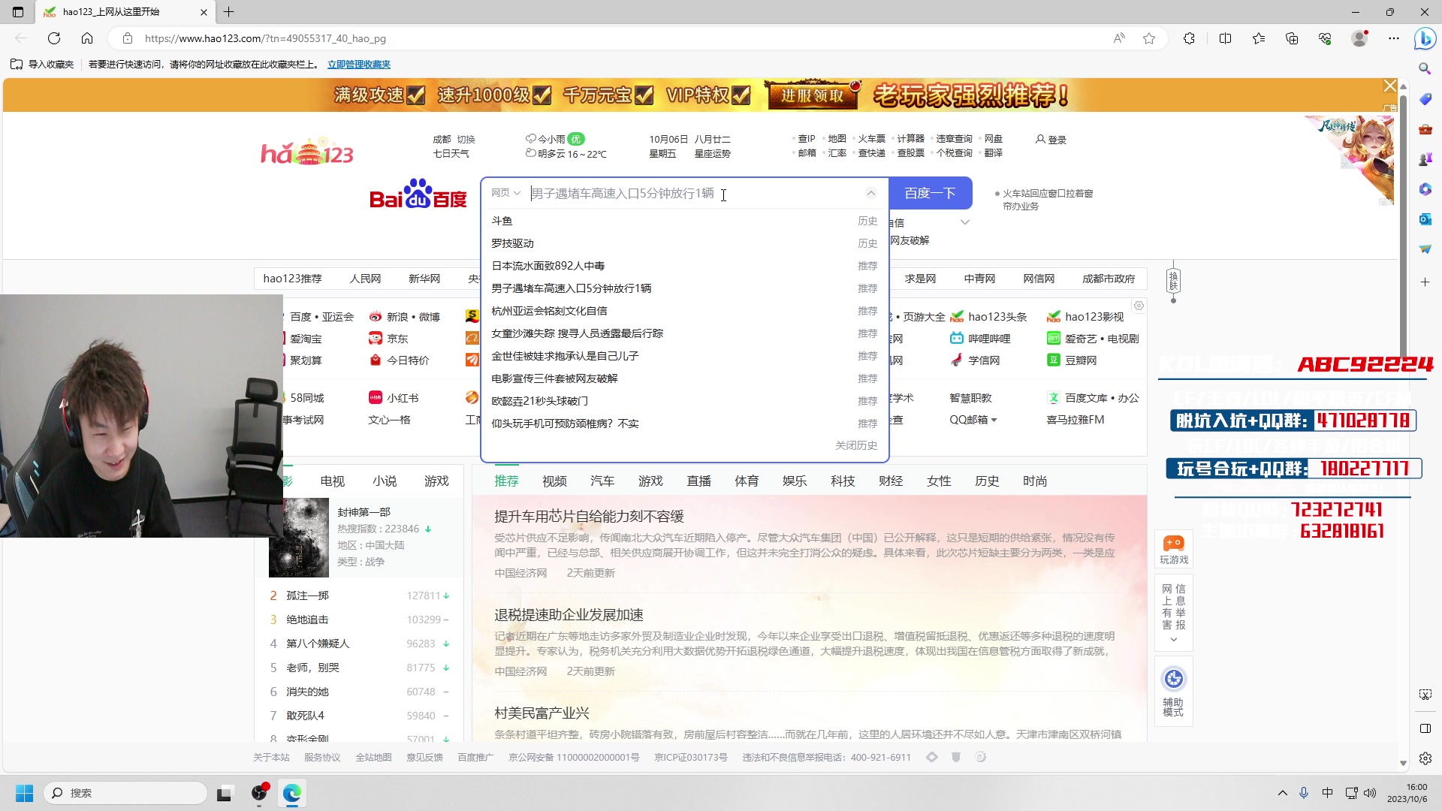Open sidebar settings gear icon
Viewport: 1442px width, 811px height.
click(x=1425, y=758)
